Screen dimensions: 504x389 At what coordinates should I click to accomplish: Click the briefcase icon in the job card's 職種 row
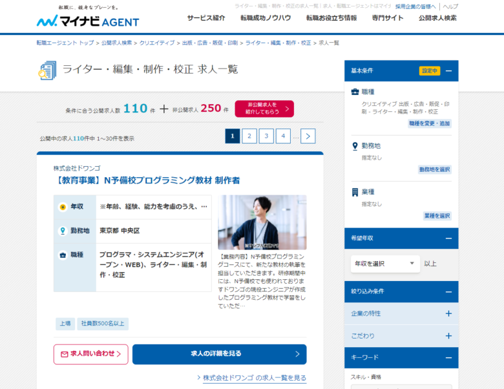[63, 255]
